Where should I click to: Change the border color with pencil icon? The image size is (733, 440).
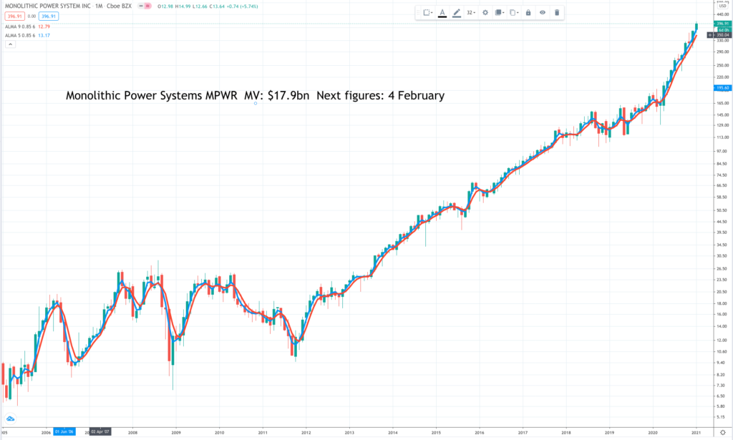457,13
